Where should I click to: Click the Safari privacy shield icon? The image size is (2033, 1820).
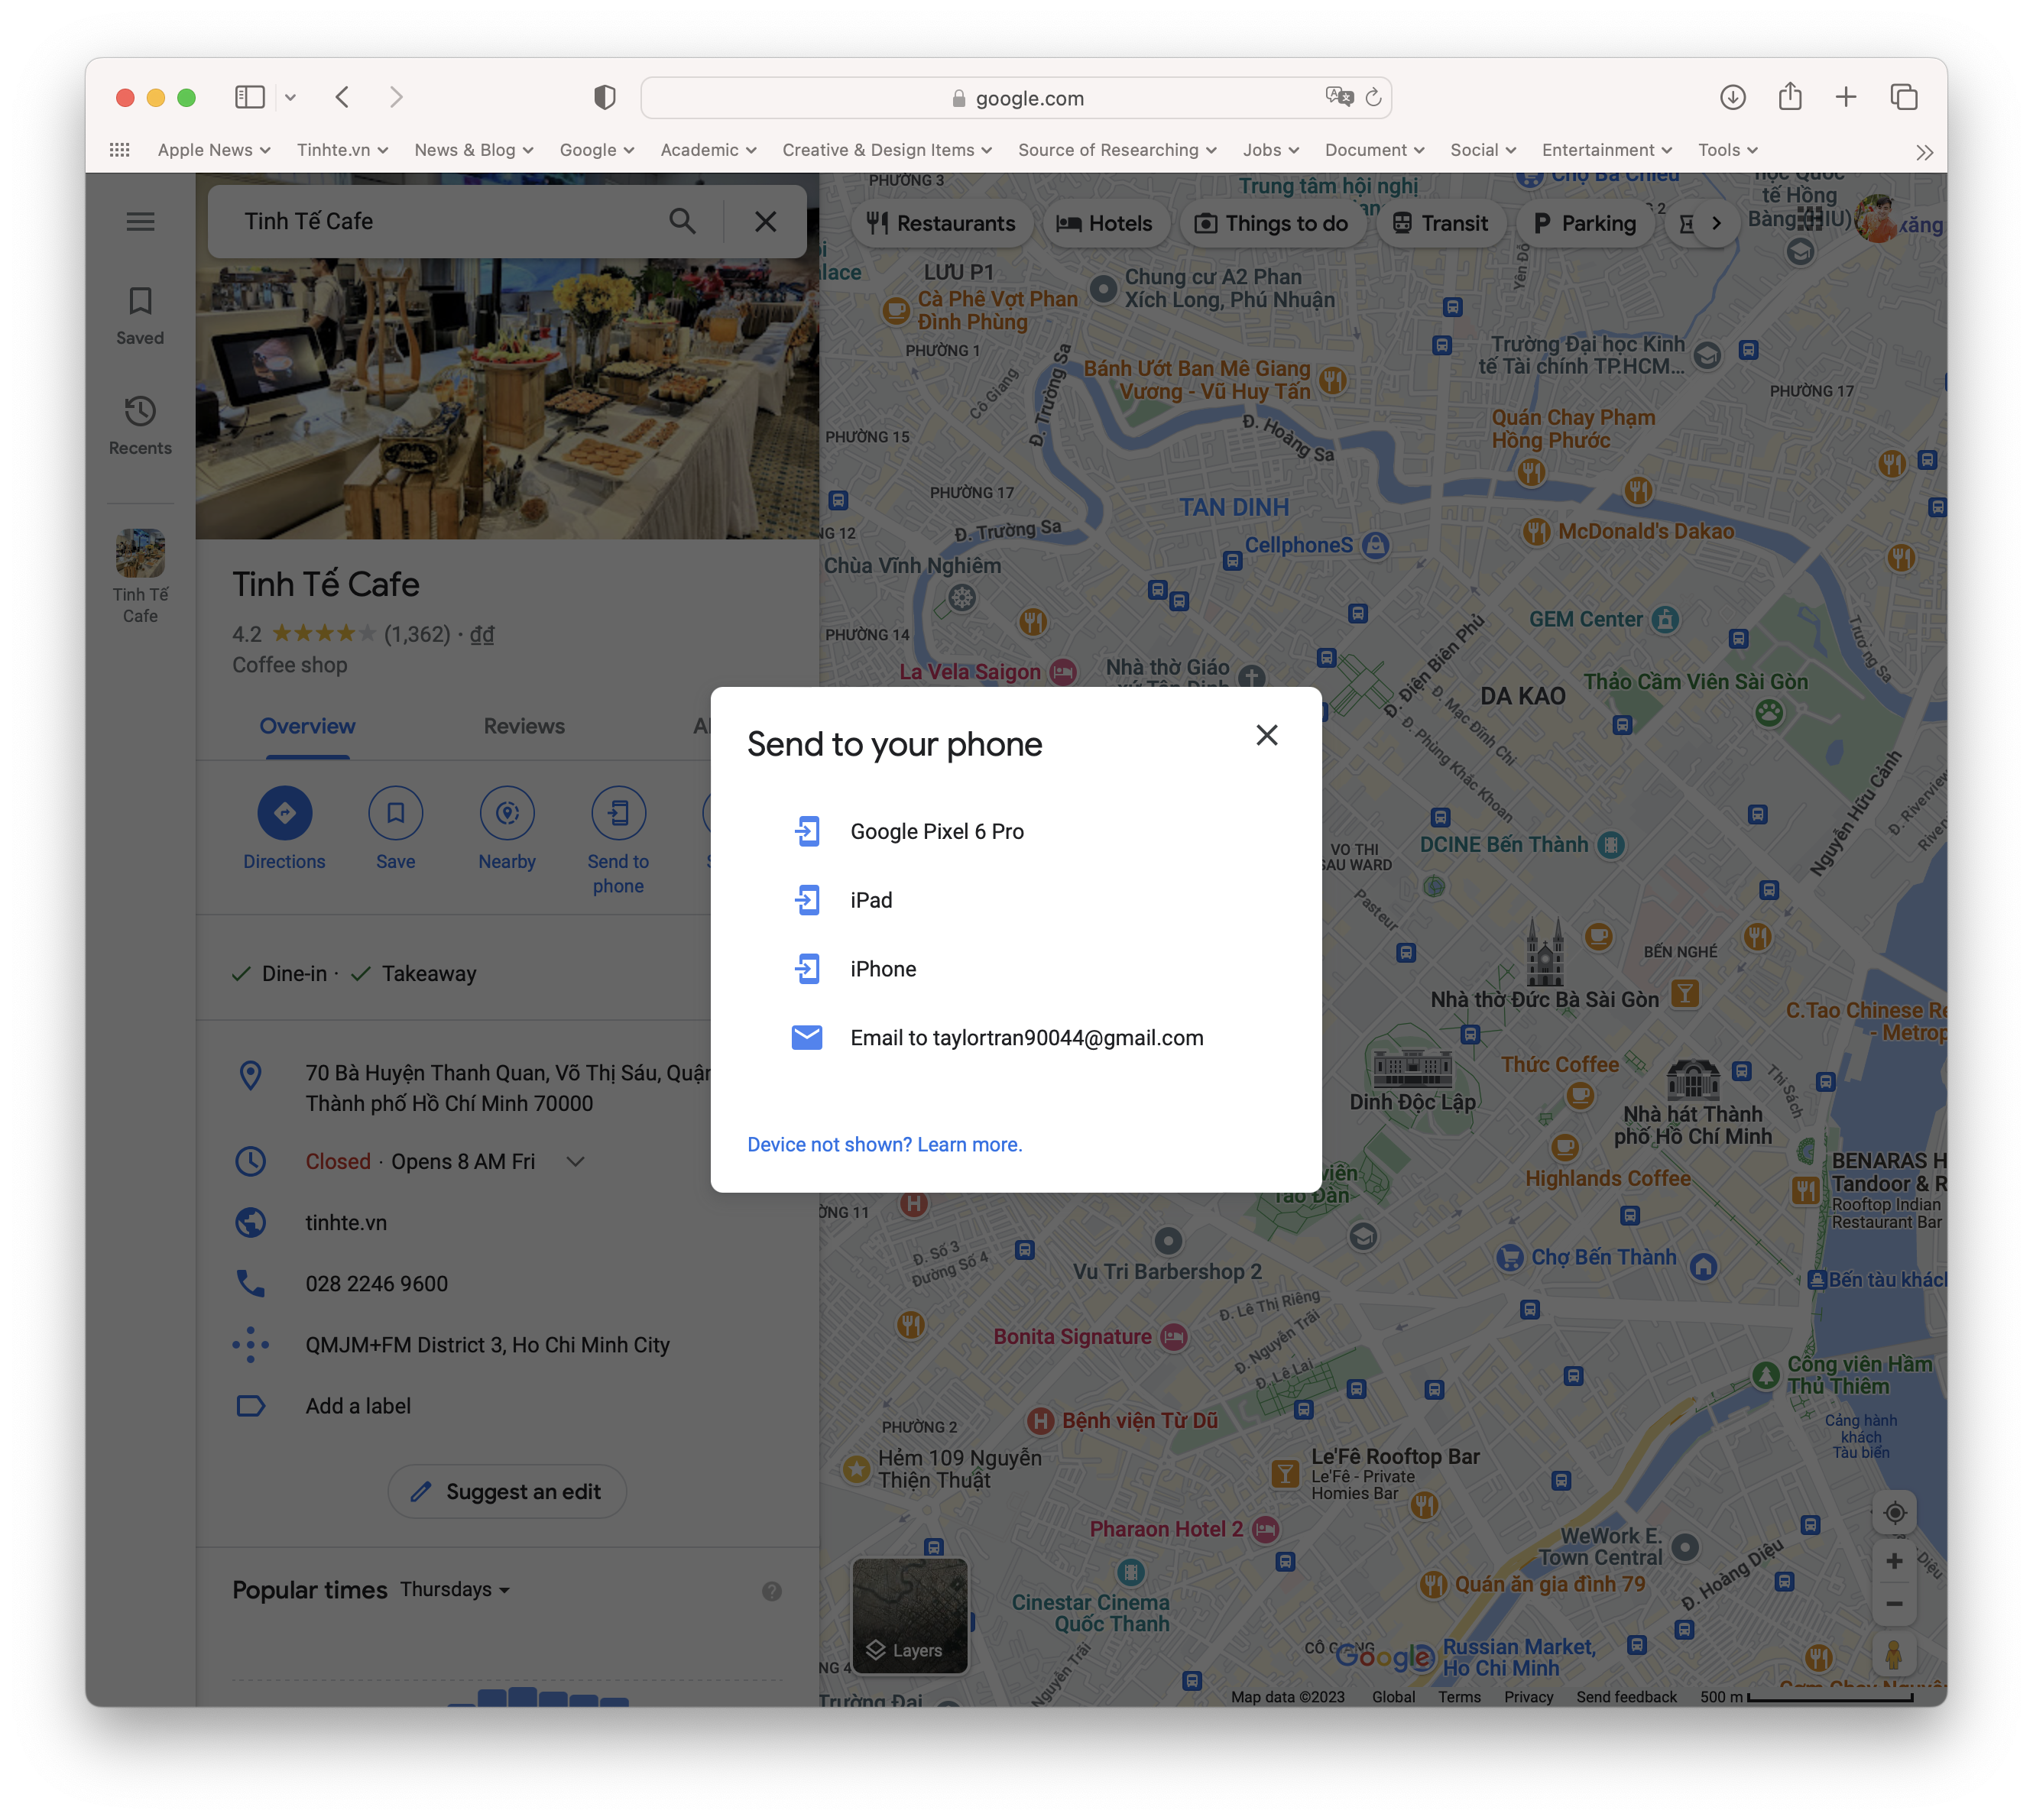click(x=605, y=97)
